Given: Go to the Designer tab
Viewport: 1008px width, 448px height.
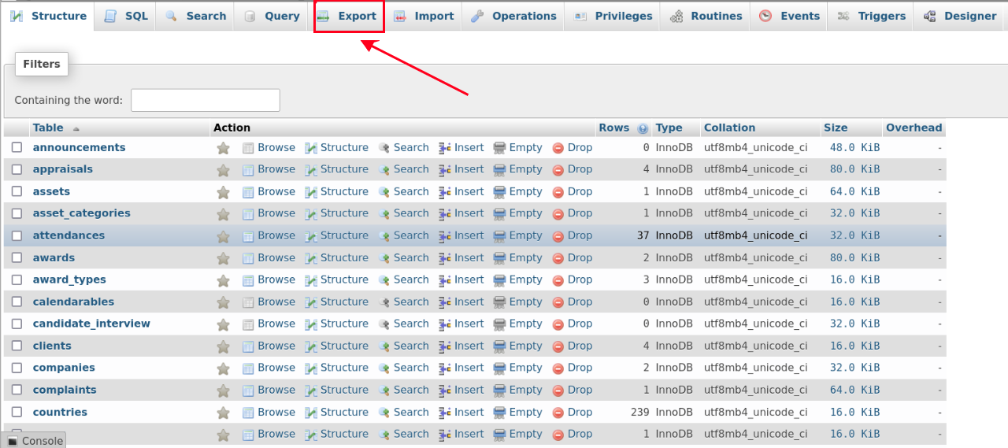Looking at the screenshot, I should (x=960, y=16).
